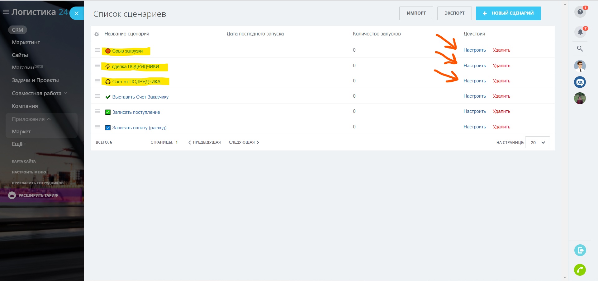This screenshot has height=281, width=598.
Task: Click the Следующая pagination link
Action: coord(244,142)
